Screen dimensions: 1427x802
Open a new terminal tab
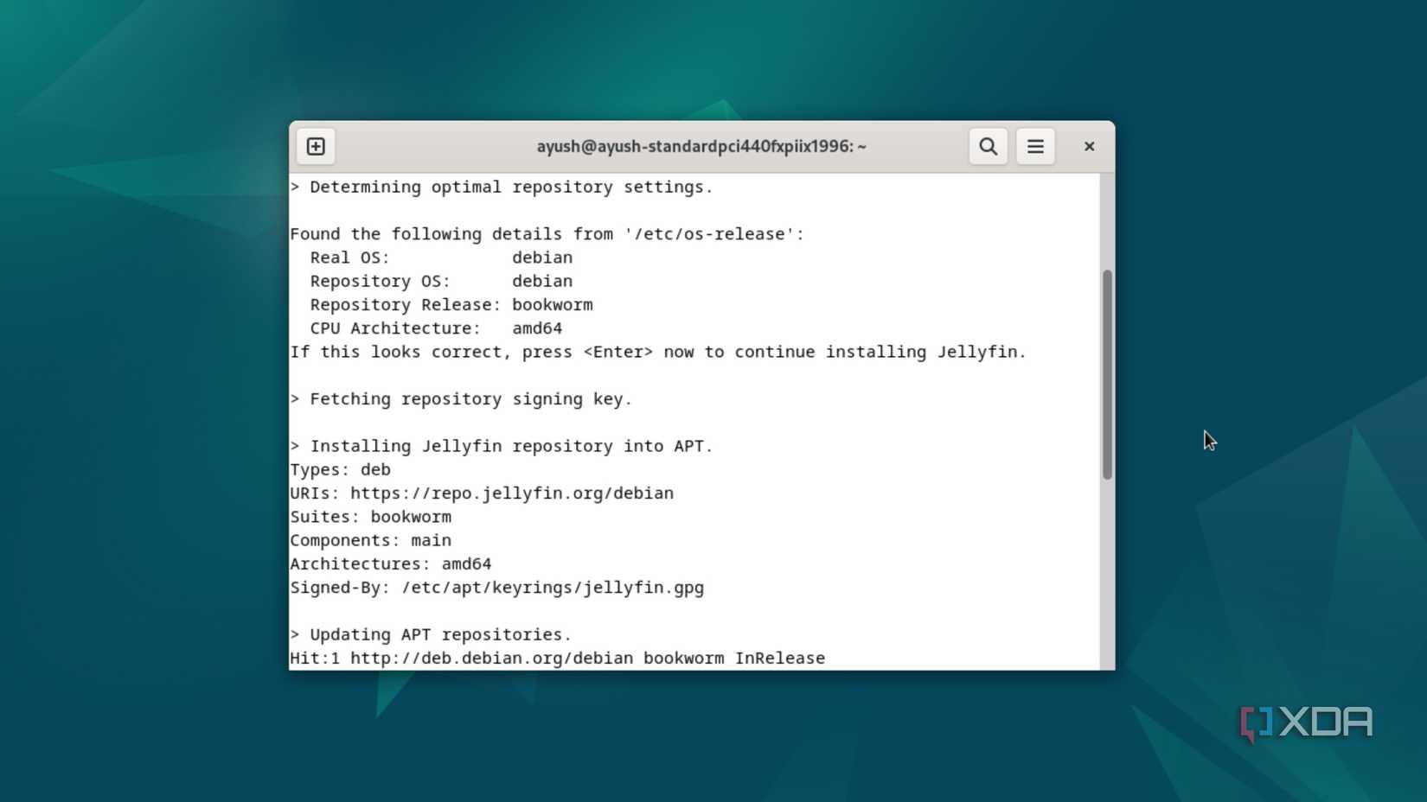point(315,146)
